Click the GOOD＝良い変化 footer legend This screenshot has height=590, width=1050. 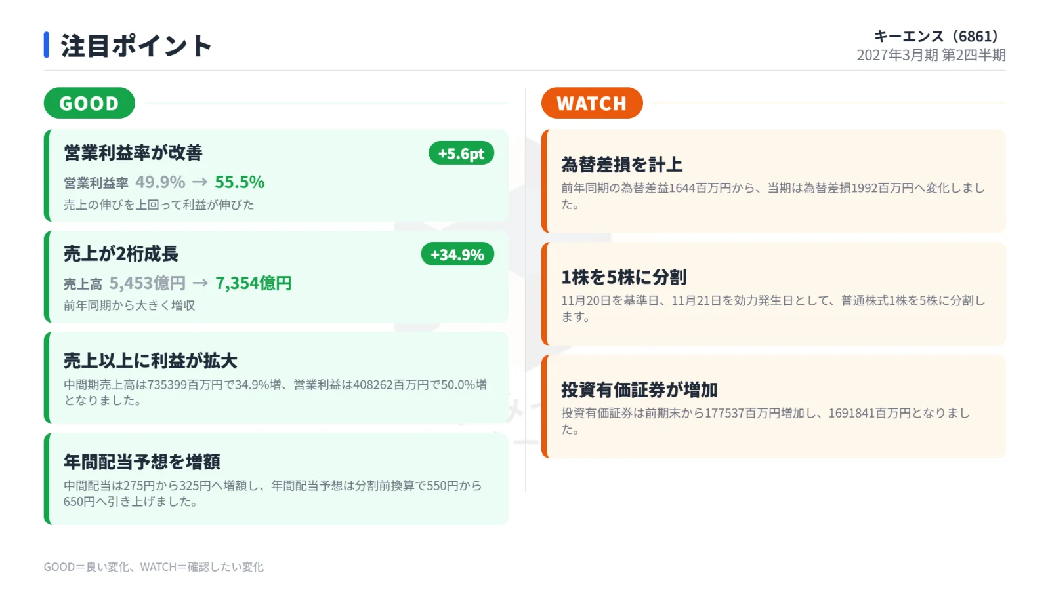pos(154,567)
